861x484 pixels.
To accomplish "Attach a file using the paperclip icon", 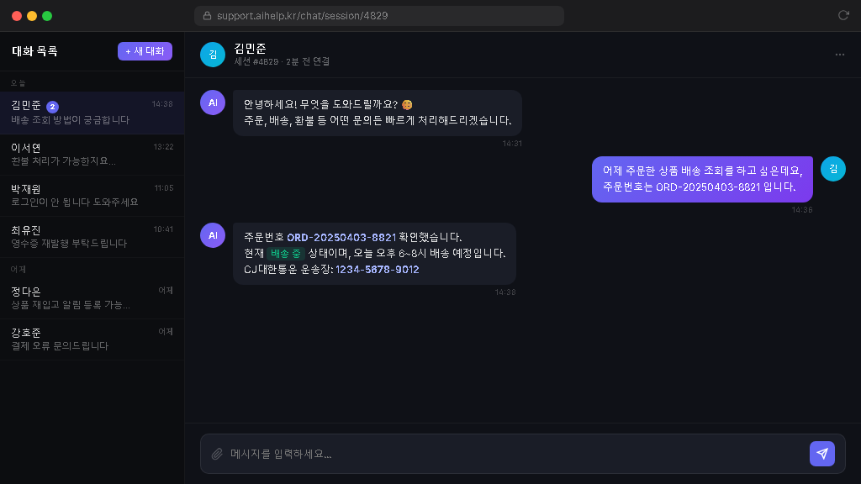I will pos(215,454).
